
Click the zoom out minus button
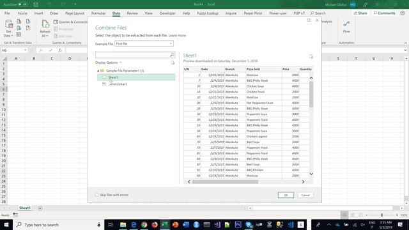[x=366, y=215]
